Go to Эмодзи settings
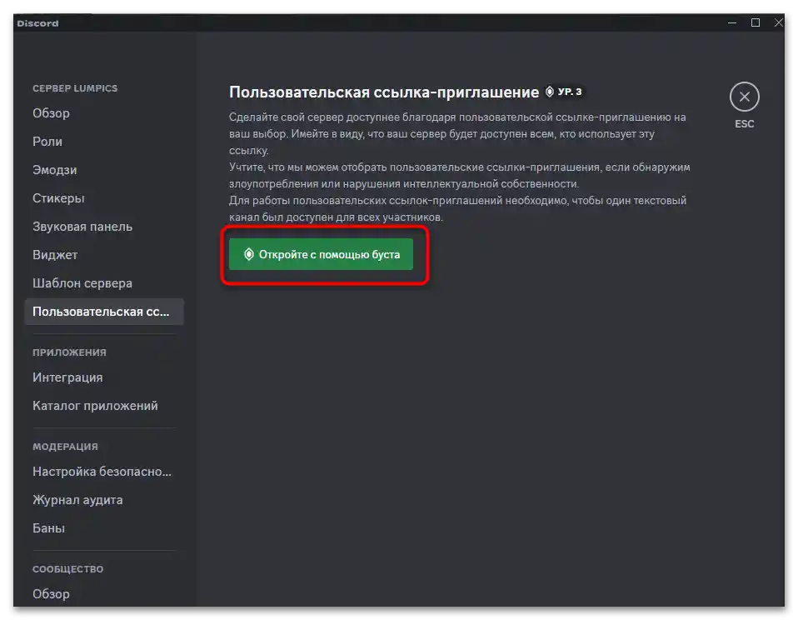 pos(54,170)
